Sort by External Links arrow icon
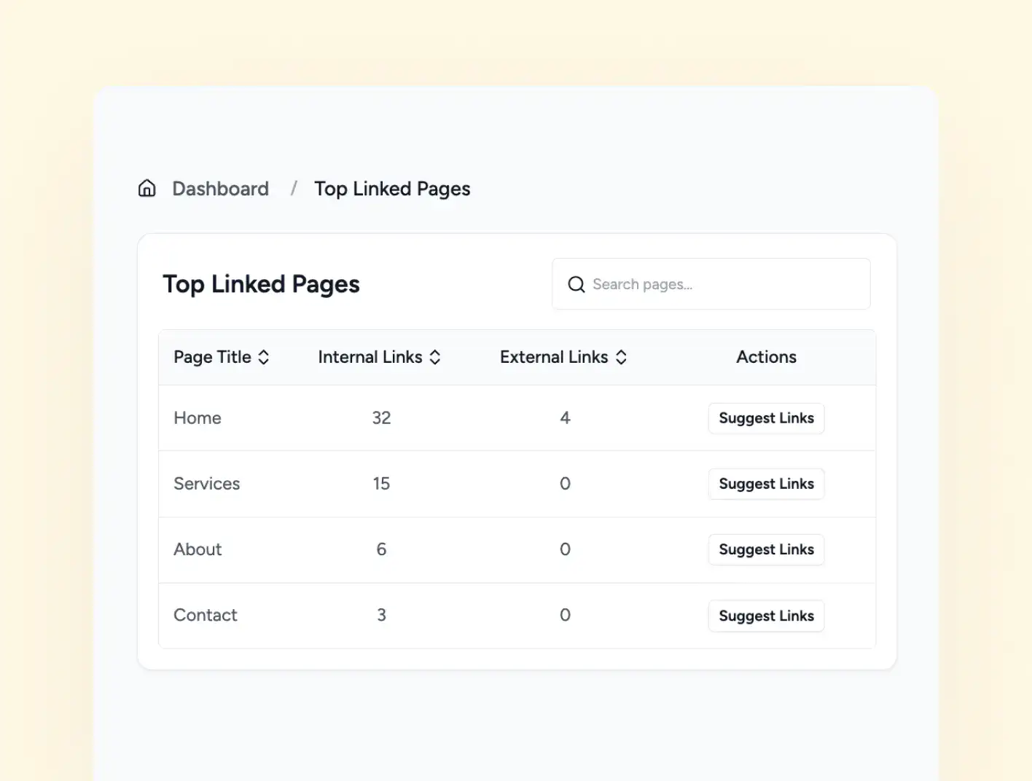 [621, 357]
